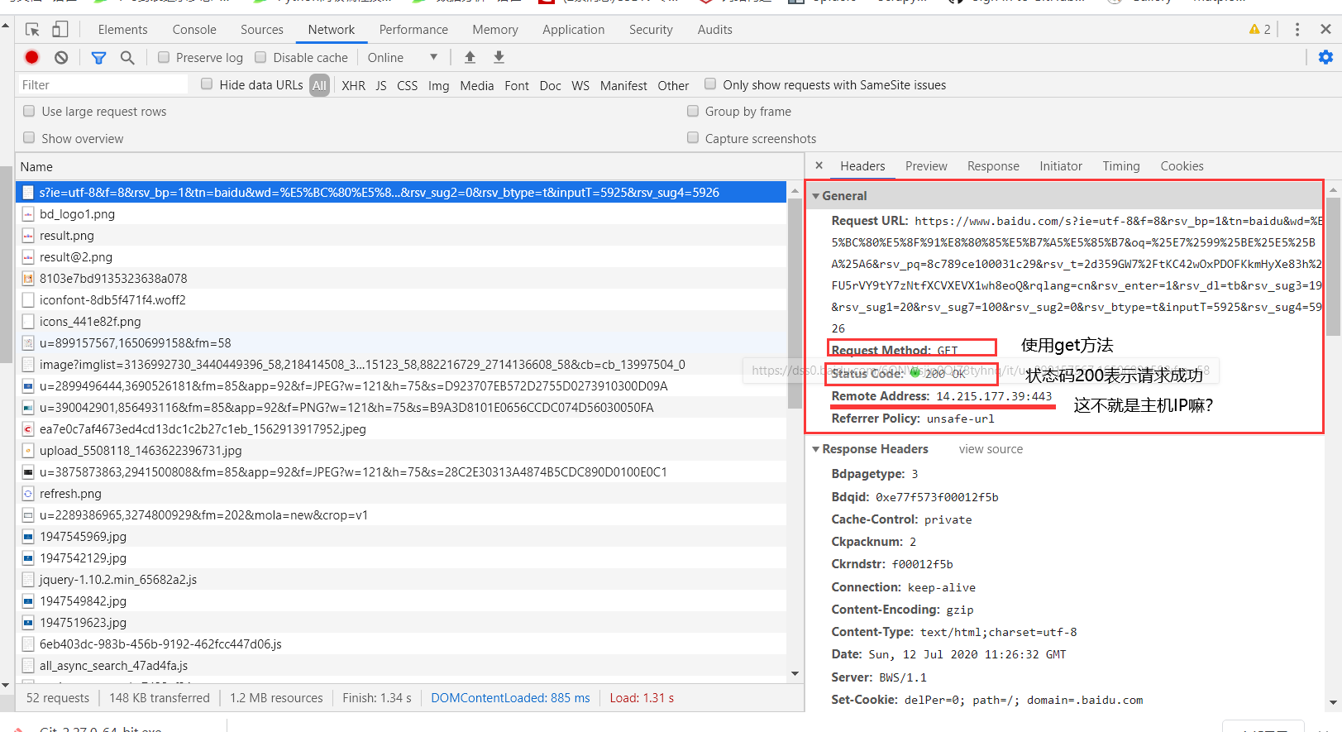Show the Response tab of request
Screen dimensions: 1342x732
click(993, 166)
